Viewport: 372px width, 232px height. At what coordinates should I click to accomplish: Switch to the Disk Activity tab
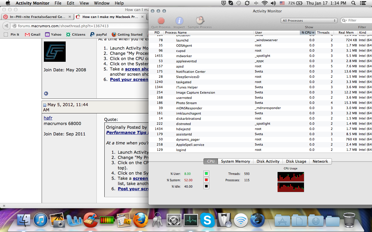(268, 161)
